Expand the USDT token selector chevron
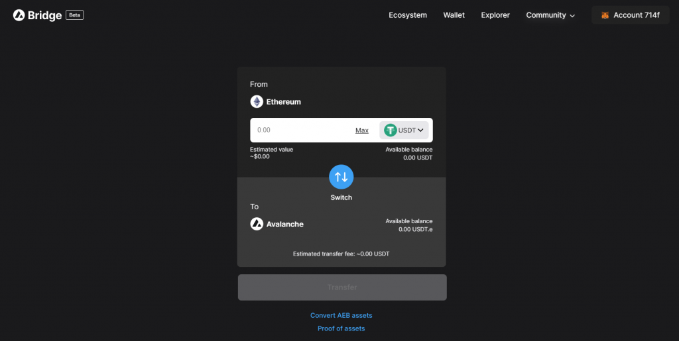Image resolution: width=679 pixels, height=341 pixels. pos(420,130)
